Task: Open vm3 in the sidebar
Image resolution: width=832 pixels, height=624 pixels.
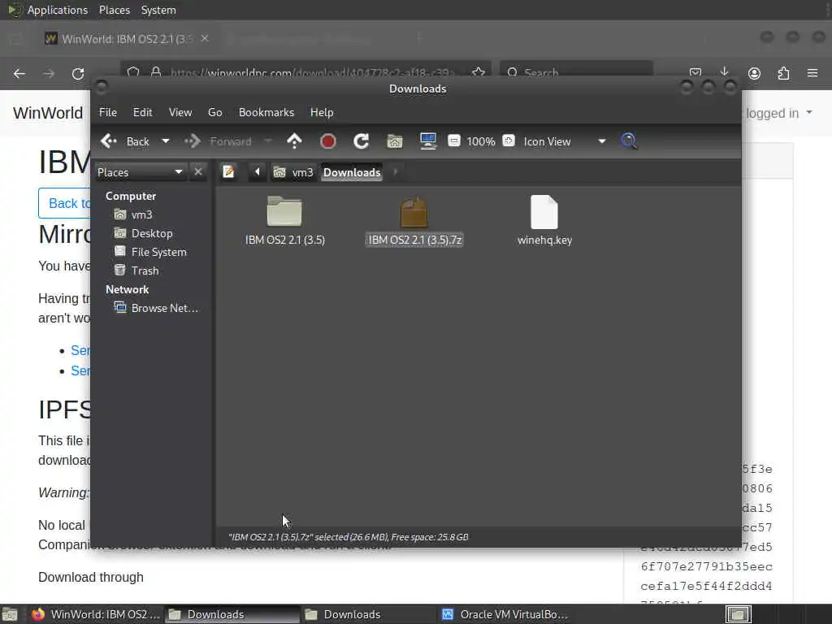Action: pyautogui.click(x=134, y=214)
